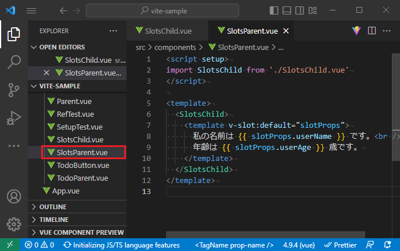Open RefTest.vue in the file tree
The width and height of the screenshot is (400, 251).
77,114
